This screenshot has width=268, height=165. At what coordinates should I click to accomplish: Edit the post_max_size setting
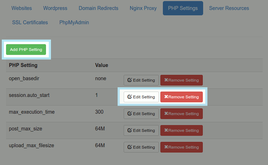(141, 130)
